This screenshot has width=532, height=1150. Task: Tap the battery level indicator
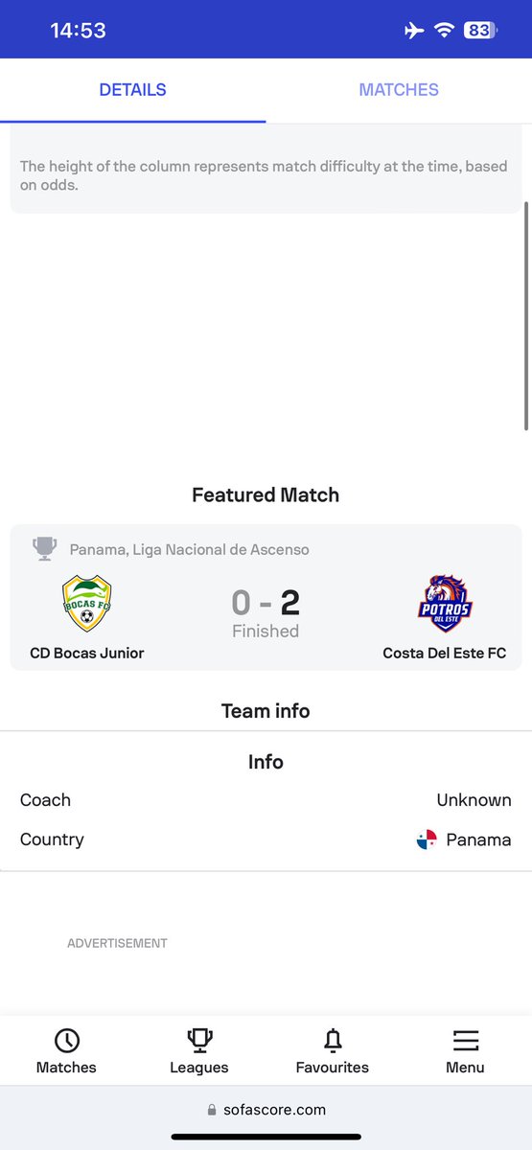(479, 31)
